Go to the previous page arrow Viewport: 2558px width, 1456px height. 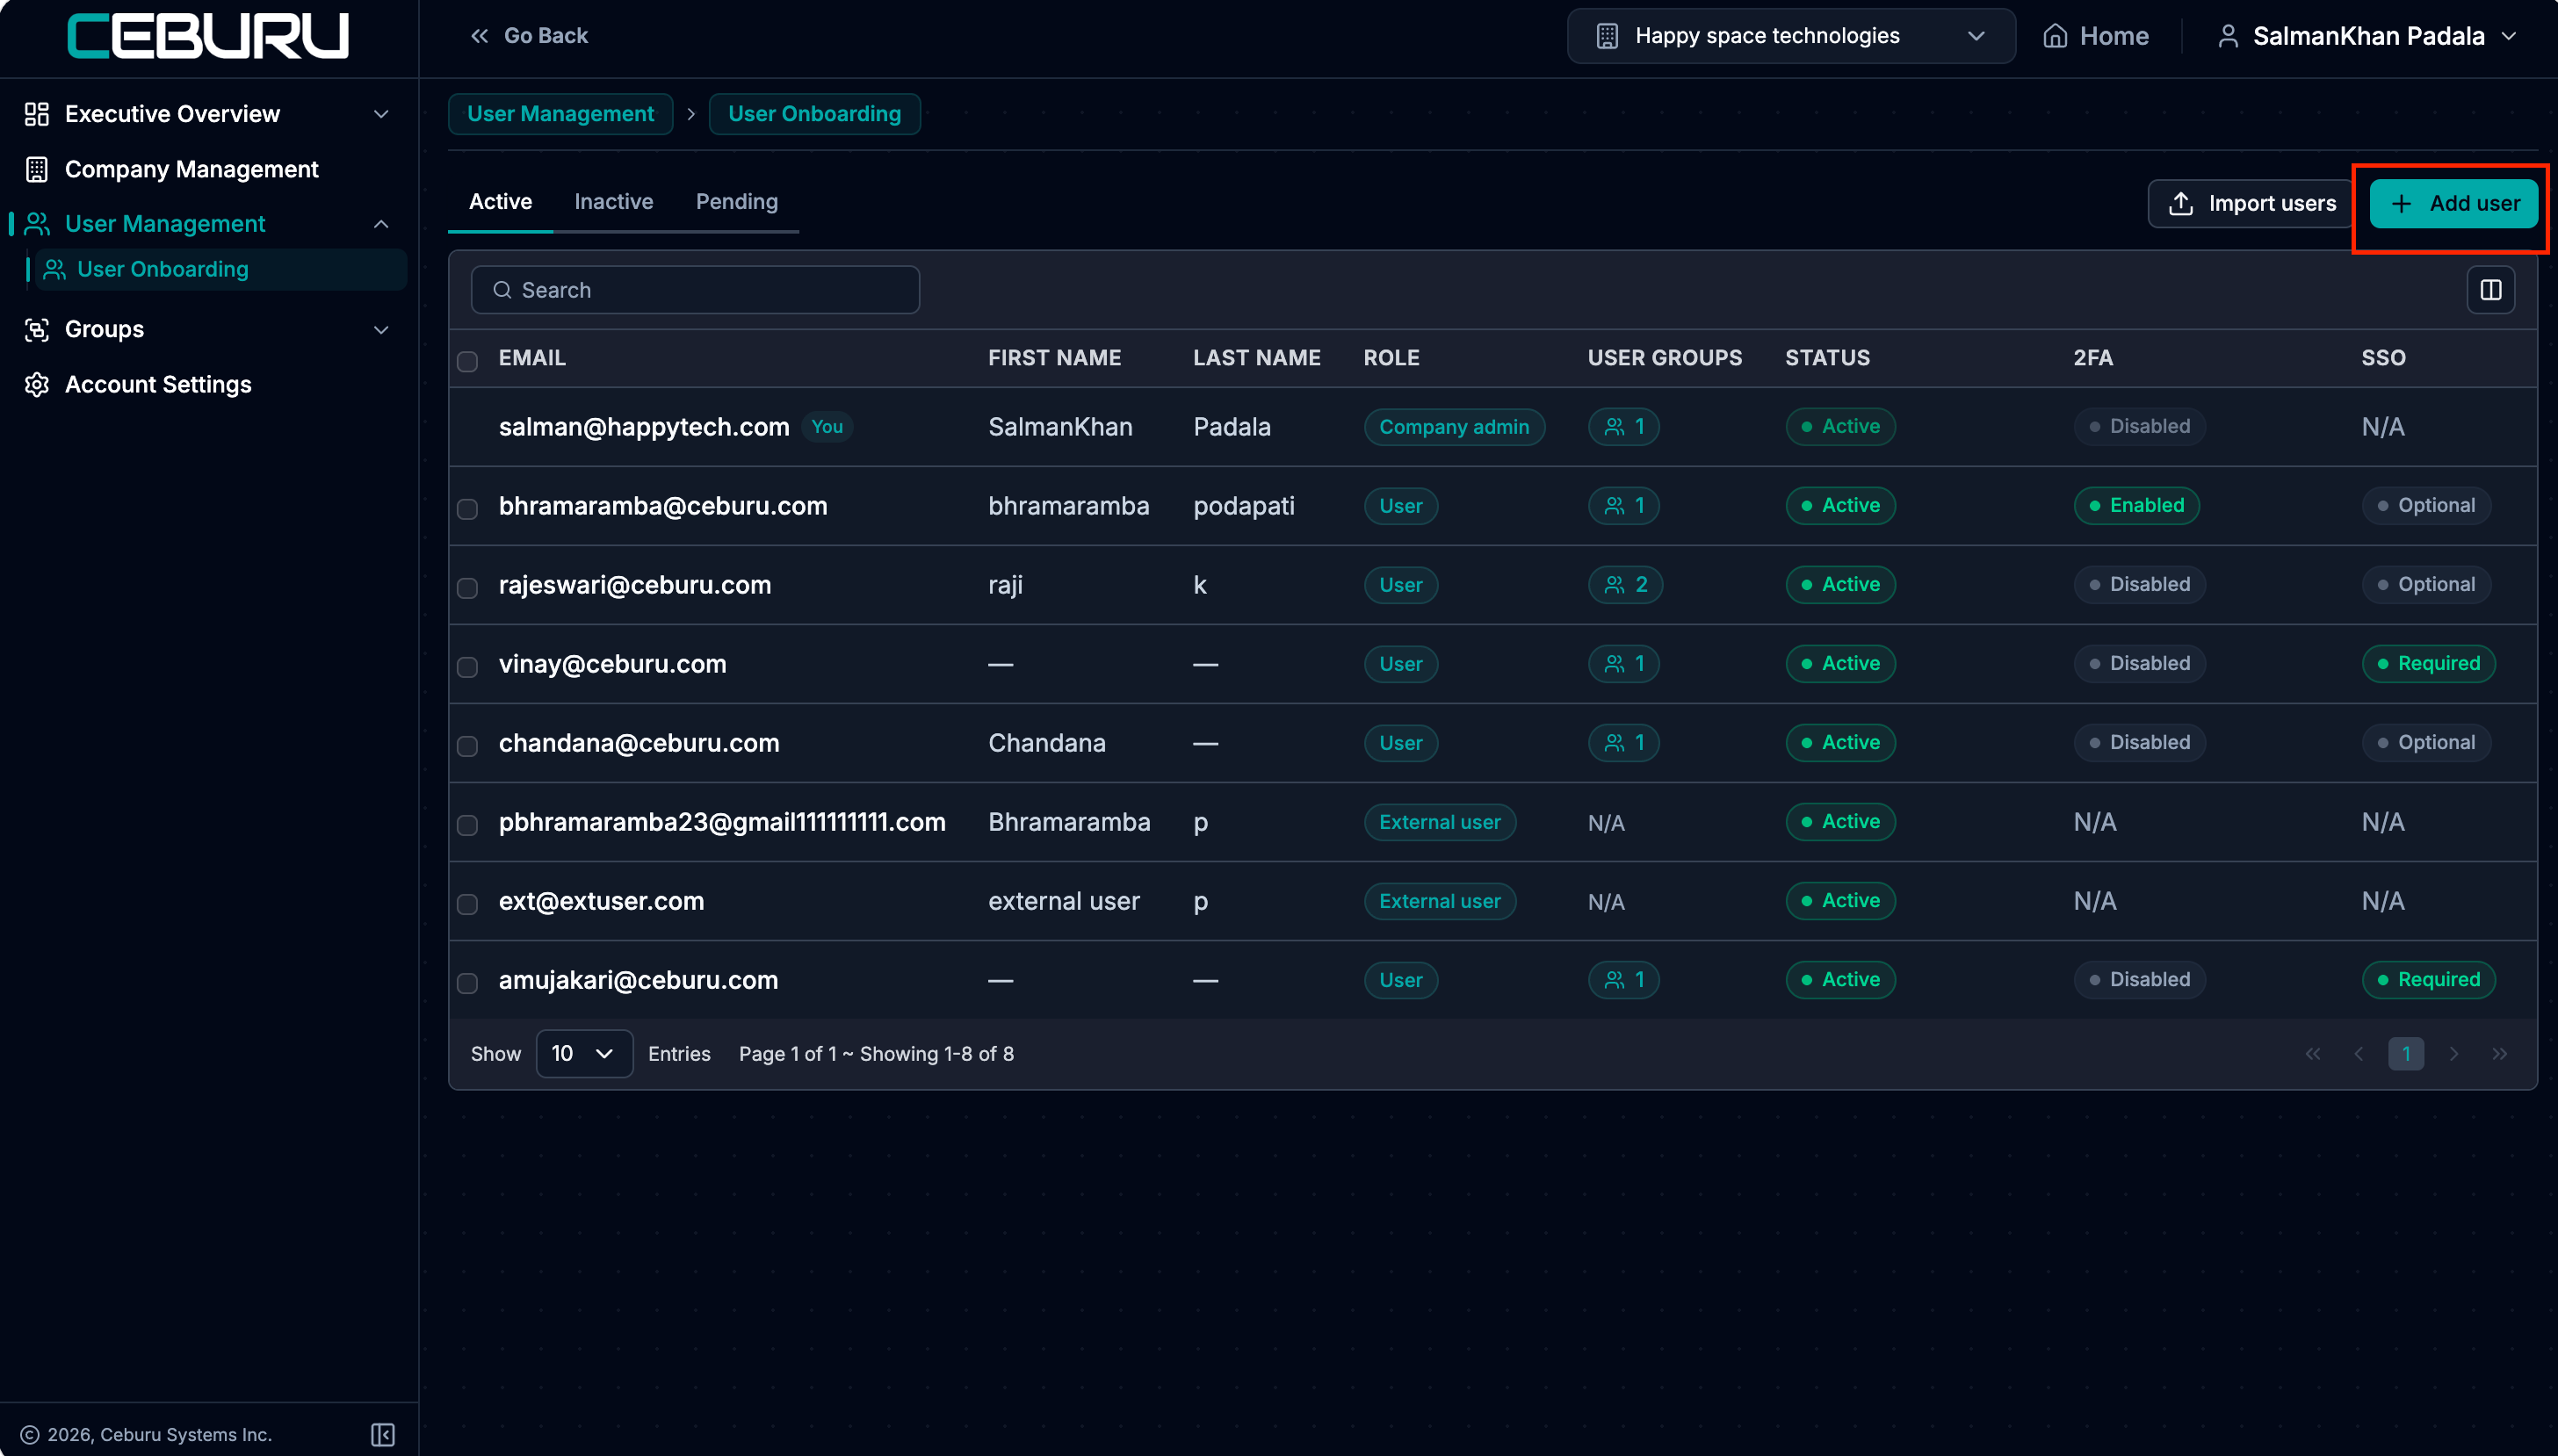pos(2359,1054)
